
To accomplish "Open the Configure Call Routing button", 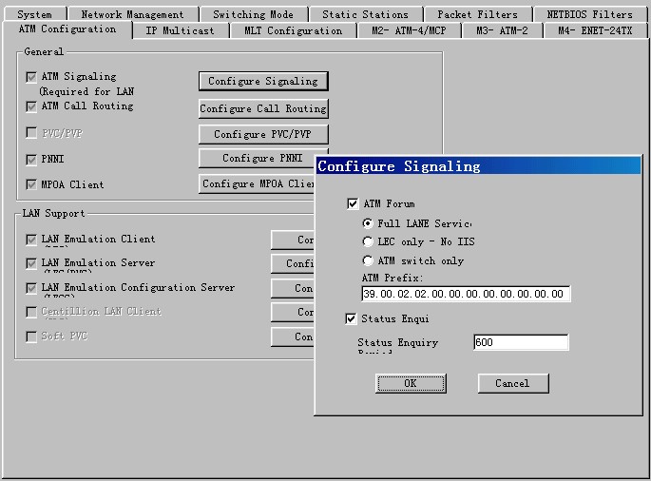I will [263, 109].
